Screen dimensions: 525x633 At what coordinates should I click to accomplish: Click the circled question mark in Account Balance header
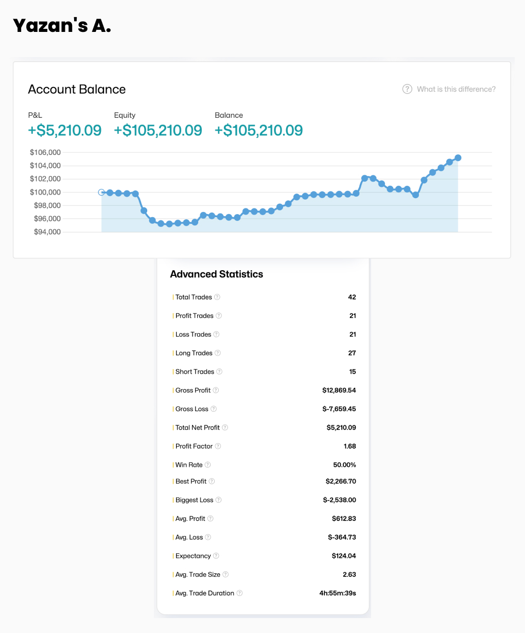407,89
